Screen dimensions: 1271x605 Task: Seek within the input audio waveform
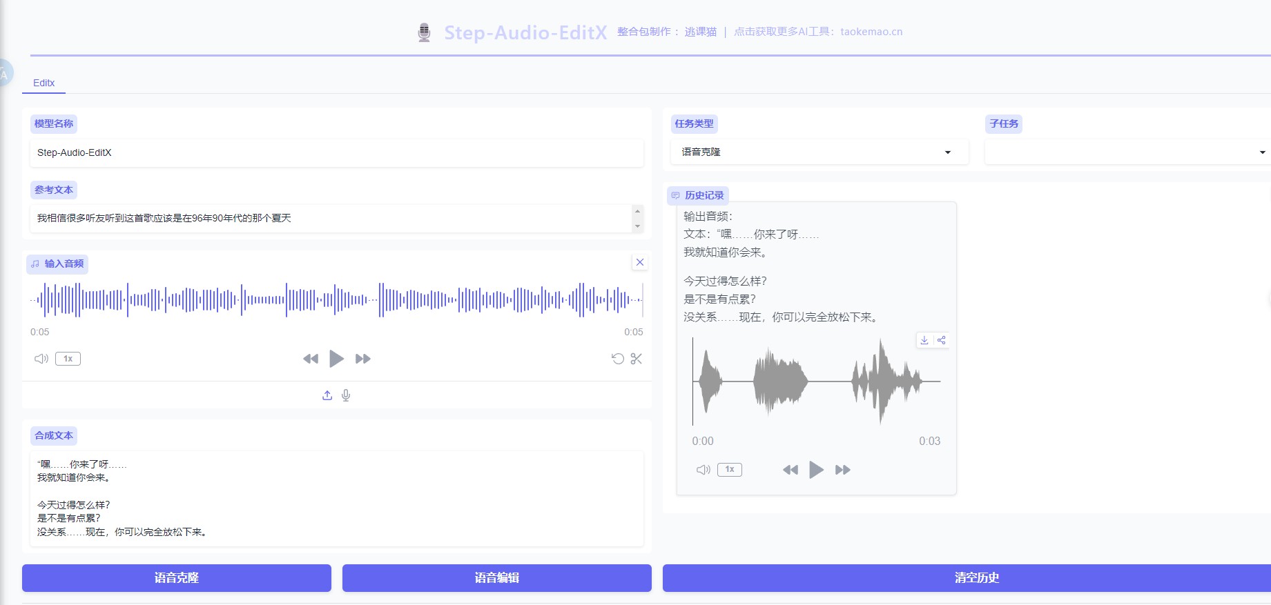point(337,300)
